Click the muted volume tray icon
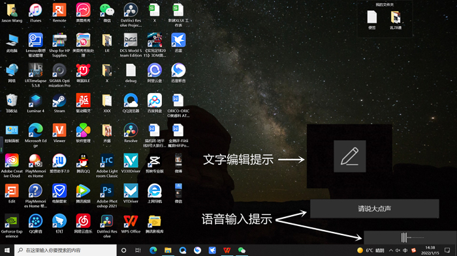The height and width of the screenshot is (256, 457). coord(398,250)
